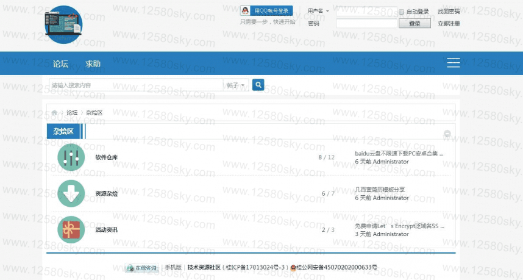Open Administrator profile in 活动资讯 row
Viewport: 523px width, 280px height.
(x=391, y=234)
